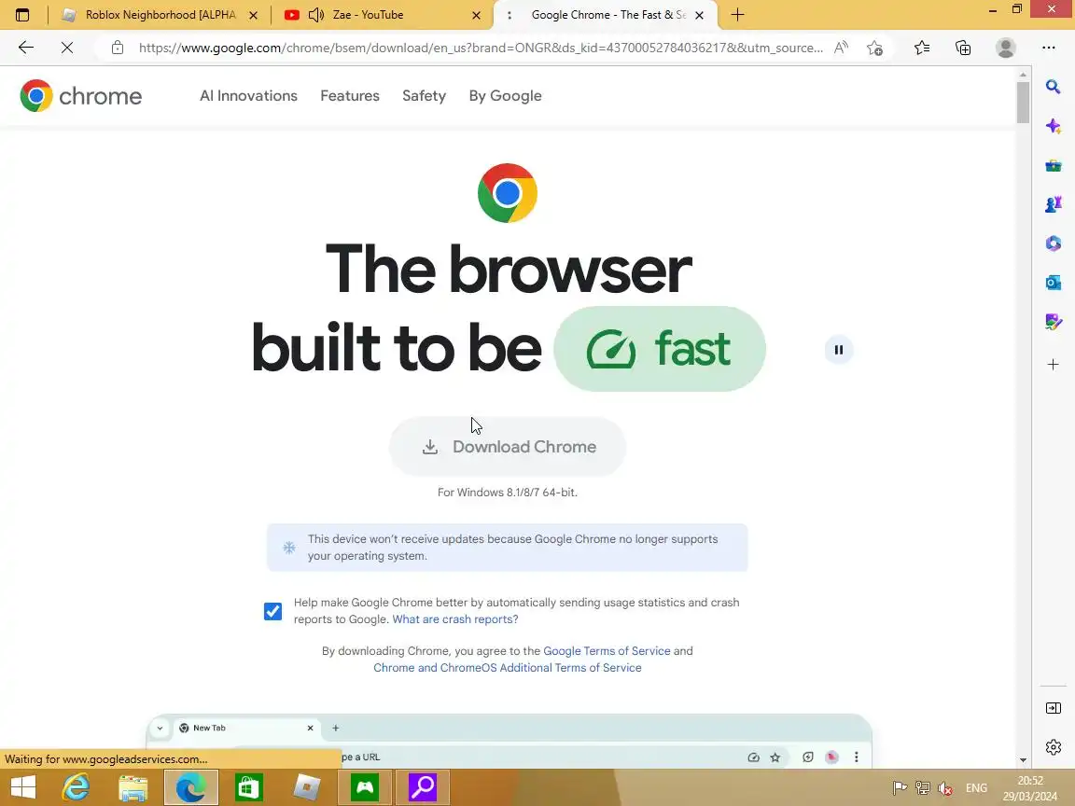Close the Roblox Neighborhood tab
Image resolution: width=1075 pixels, height=806 pixels.
tap(253, 15)
